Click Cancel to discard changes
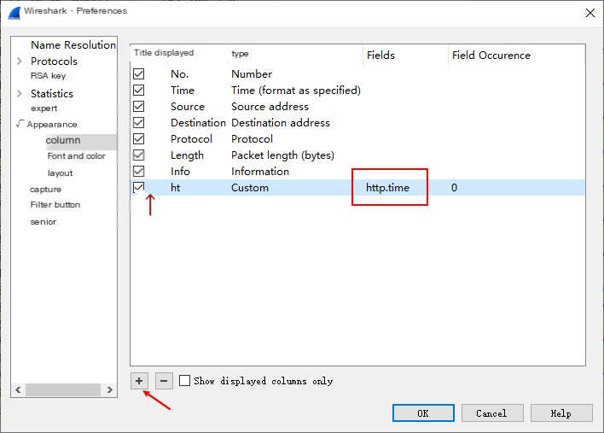The width and height of the screenshot is (604, 433). pos(492,413)
